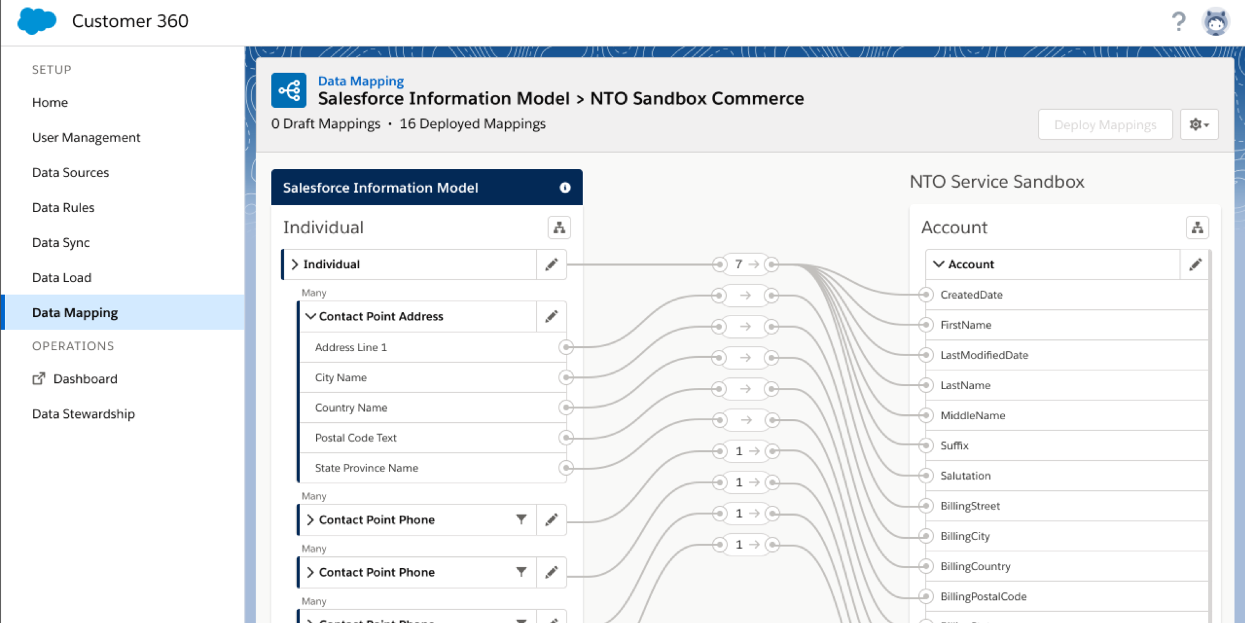Select the BillingStreet field

[1067, 506]
